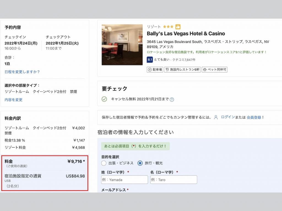Click the 内容を変更 link
The height and width of the screenshot is (211, 282).
tap(13, 100)
